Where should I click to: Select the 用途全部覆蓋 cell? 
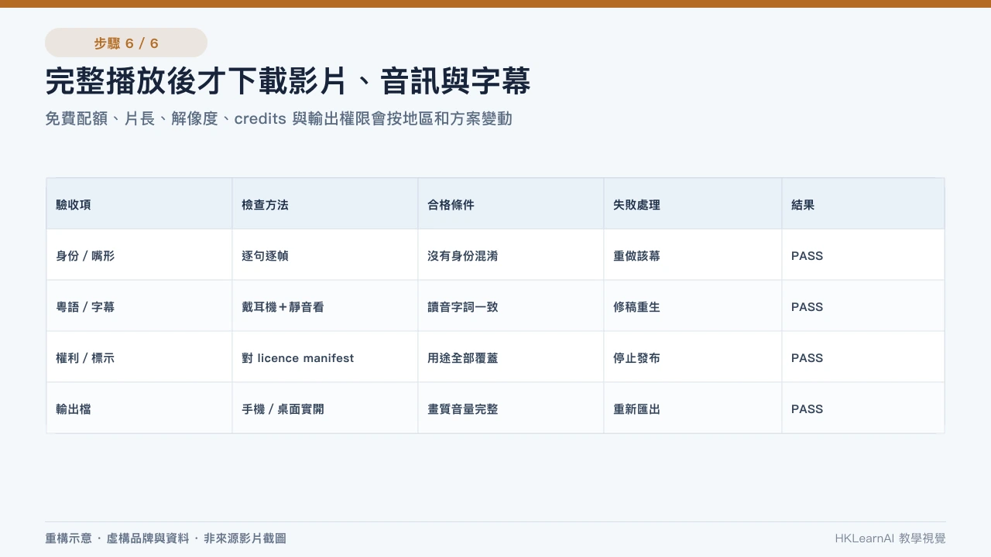pyautogui.click(x=511, y=357)
